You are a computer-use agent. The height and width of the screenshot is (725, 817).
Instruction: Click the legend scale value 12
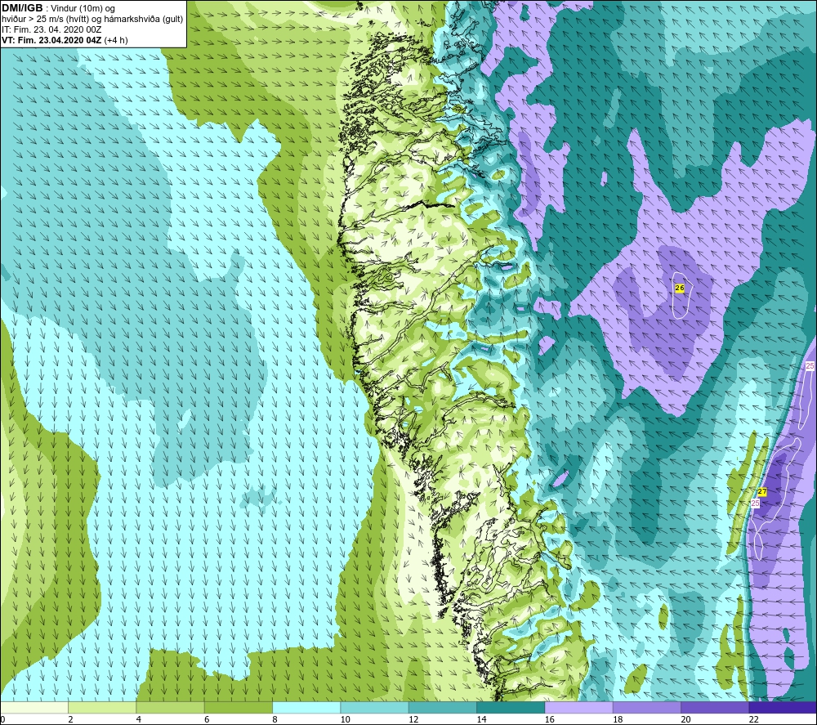[x=413, y=719]
